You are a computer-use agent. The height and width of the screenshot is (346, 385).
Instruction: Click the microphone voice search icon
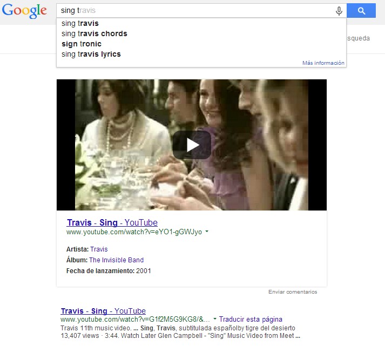click(339, 11)
